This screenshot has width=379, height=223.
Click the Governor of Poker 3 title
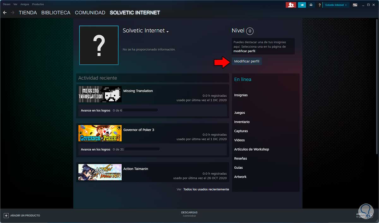139,130
